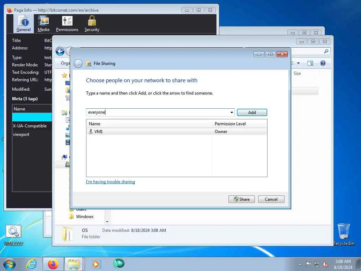Launch Internet Explorer from the taskbar

click(31, 264)
